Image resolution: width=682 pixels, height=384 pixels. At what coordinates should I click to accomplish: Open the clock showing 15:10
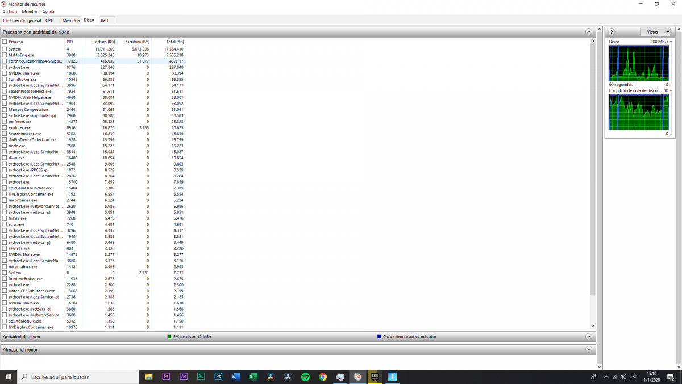tap(651, 377)
